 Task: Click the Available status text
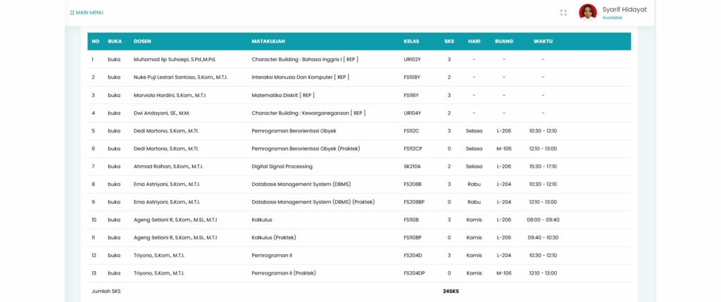point(612,18)
